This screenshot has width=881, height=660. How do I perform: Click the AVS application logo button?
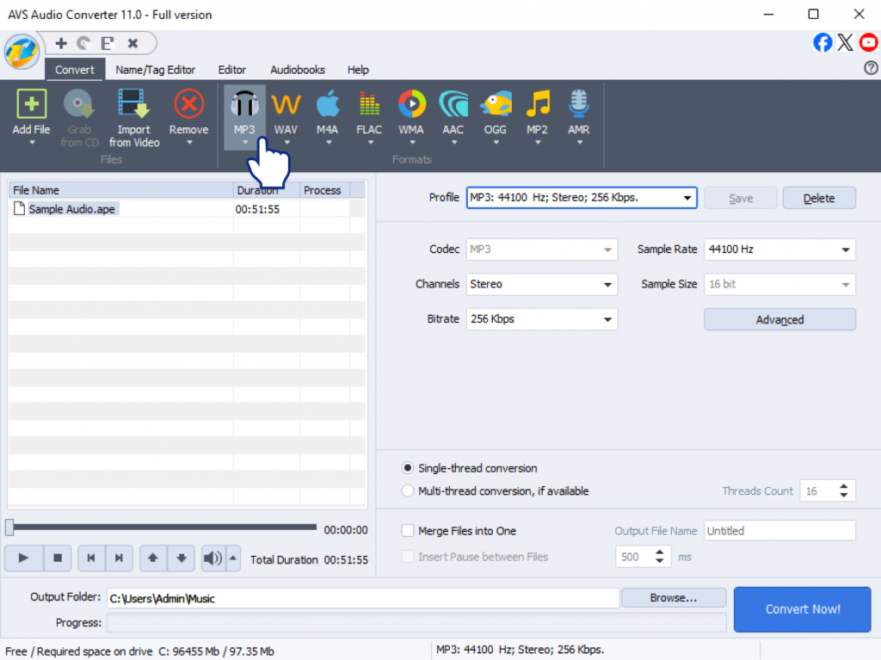point(22,52)
